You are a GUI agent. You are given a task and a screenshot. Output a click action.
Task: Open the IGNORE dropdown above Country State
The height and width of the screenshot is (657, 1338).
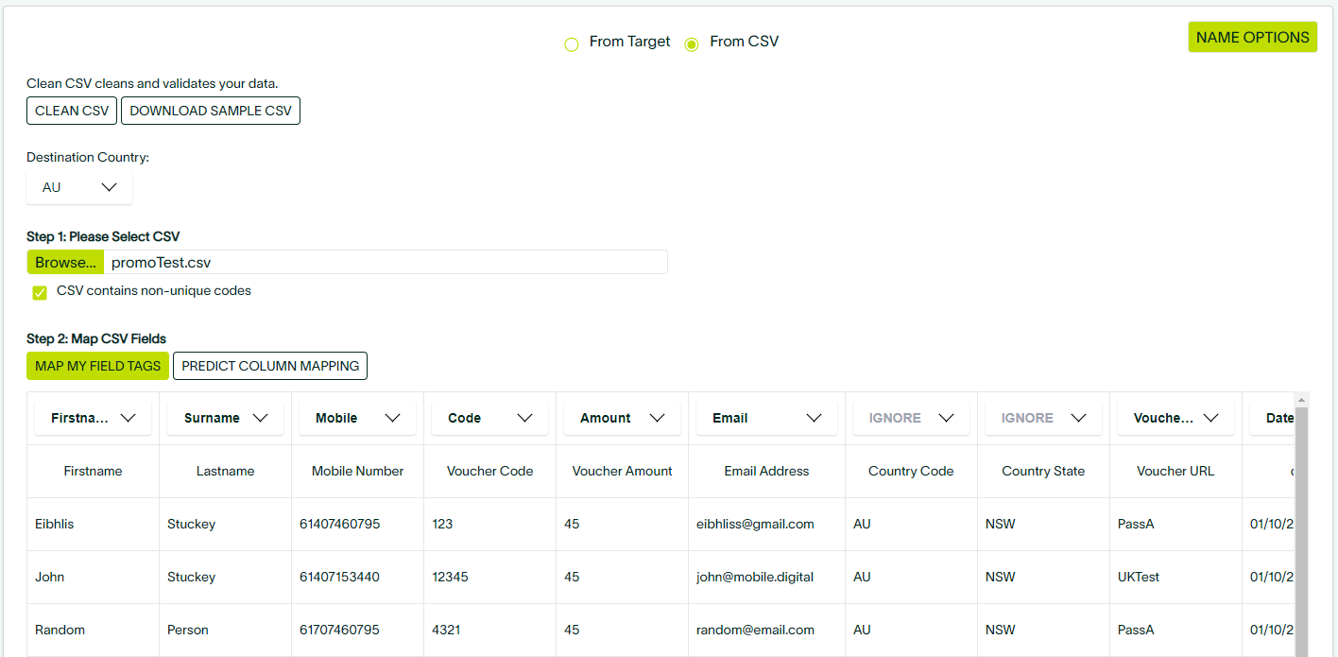tap(1043, 418)
